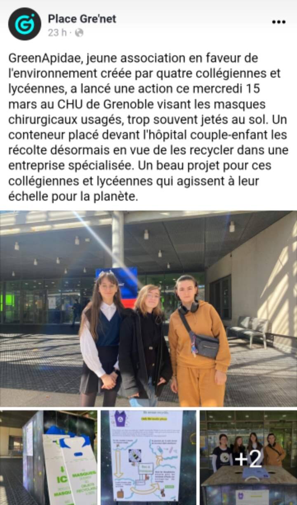View the illustrated recycling poster photo

[148, 458]
